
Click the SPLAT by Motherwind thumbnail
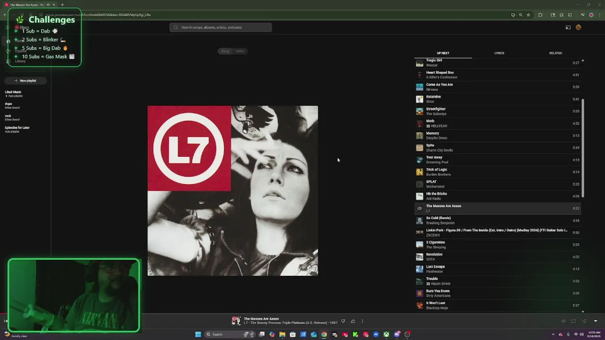click(x=419, y=184)
